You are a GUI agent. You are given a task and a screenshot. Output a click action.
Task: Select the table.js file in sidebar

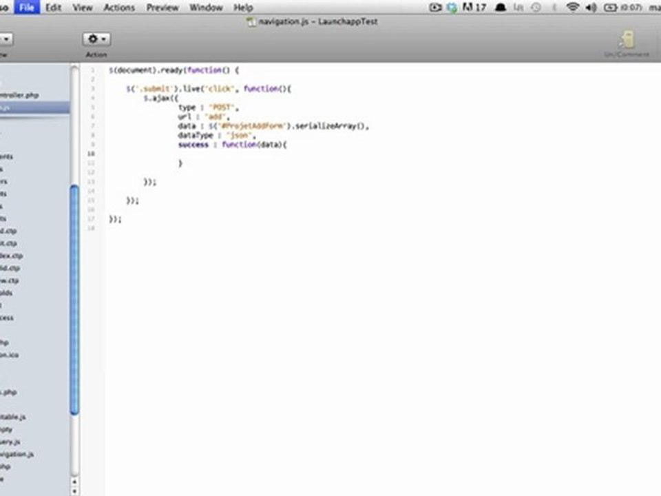[13, 417]
